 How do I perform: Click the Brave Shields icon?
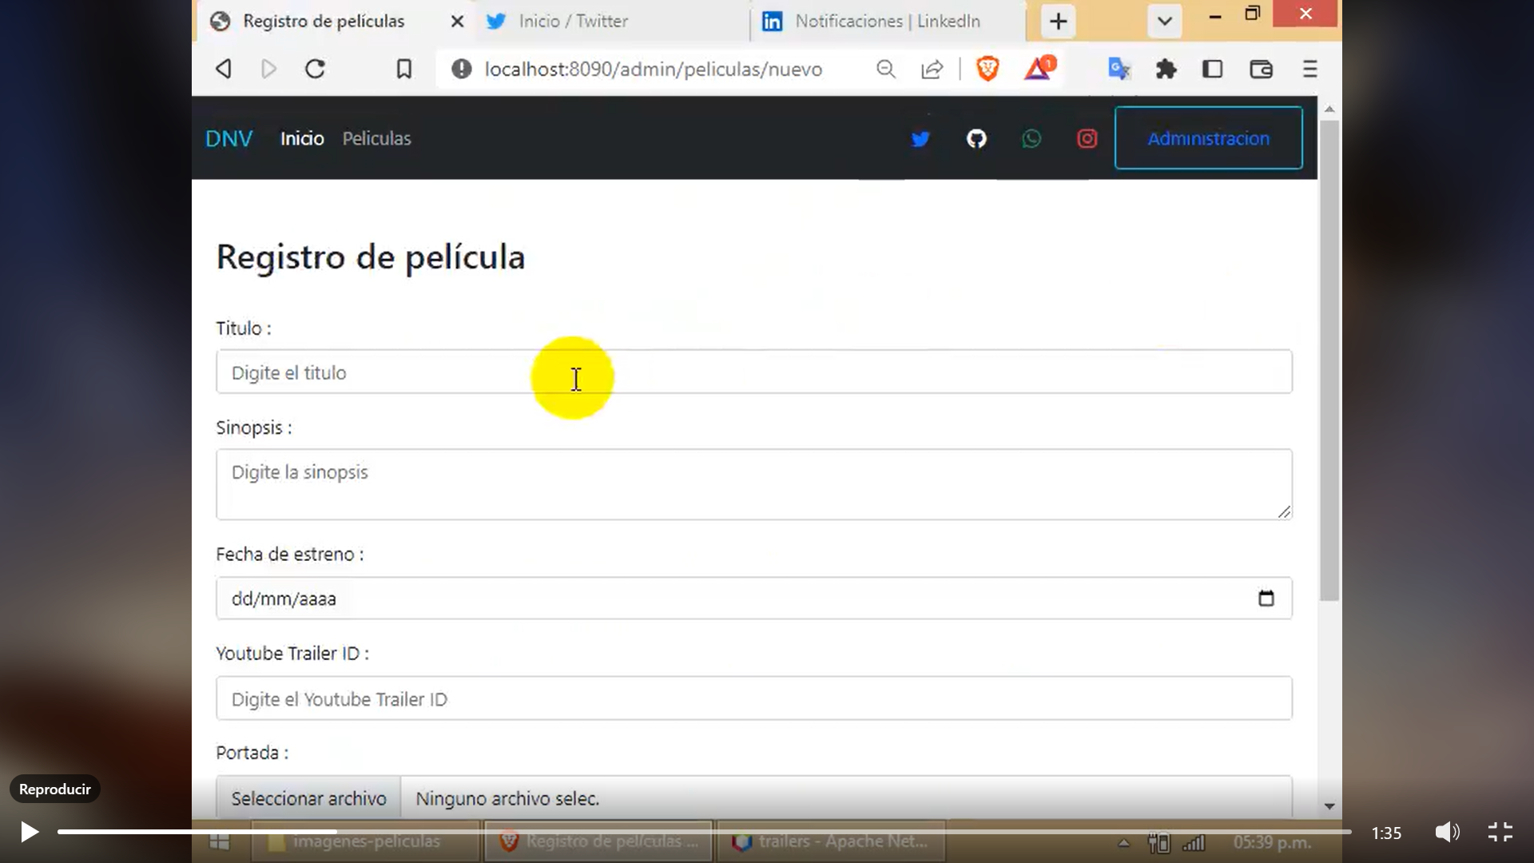pyautogui.click(x=988, y=69)
